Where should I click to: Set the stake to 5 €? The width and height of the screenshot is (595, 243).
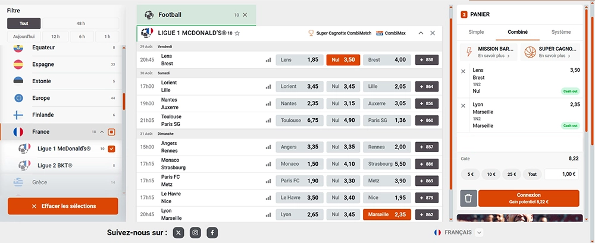471,175
